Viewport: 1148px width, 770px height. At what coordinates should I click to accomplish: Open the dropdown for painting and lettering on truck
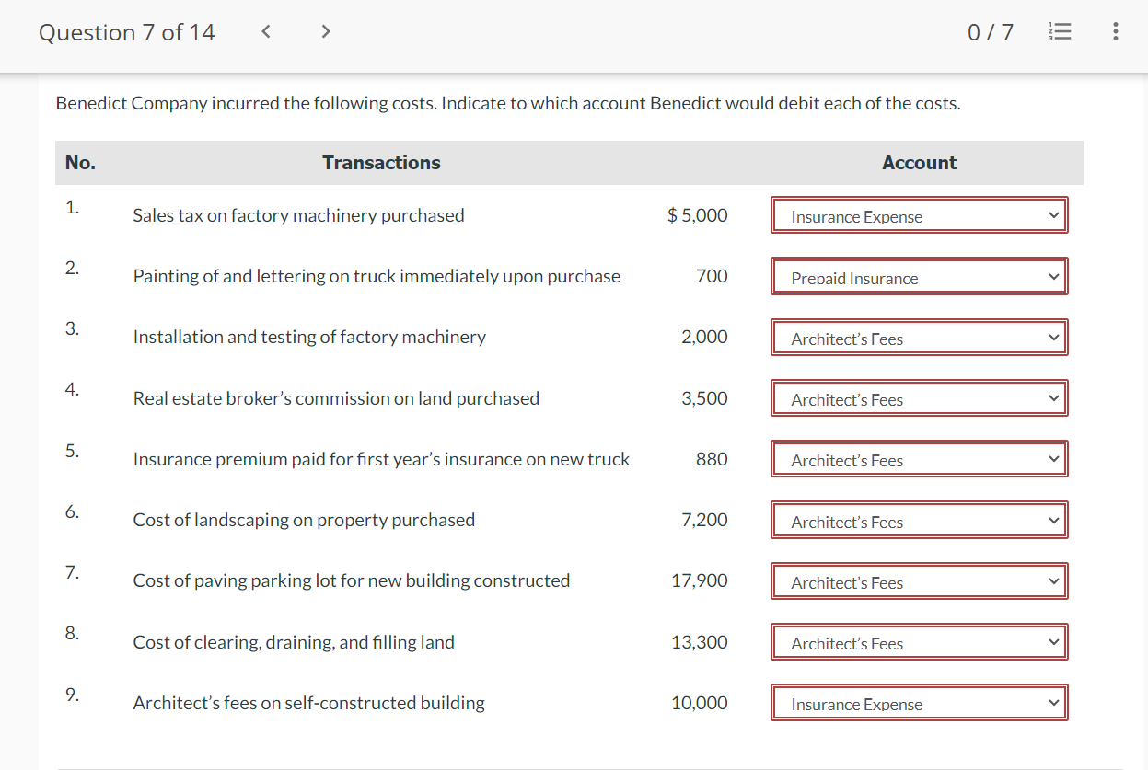pyautogui.click(x=919, y=276)
